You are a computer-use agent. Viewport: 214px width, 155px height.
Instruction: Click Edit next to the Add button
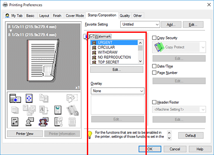point(193,25)
